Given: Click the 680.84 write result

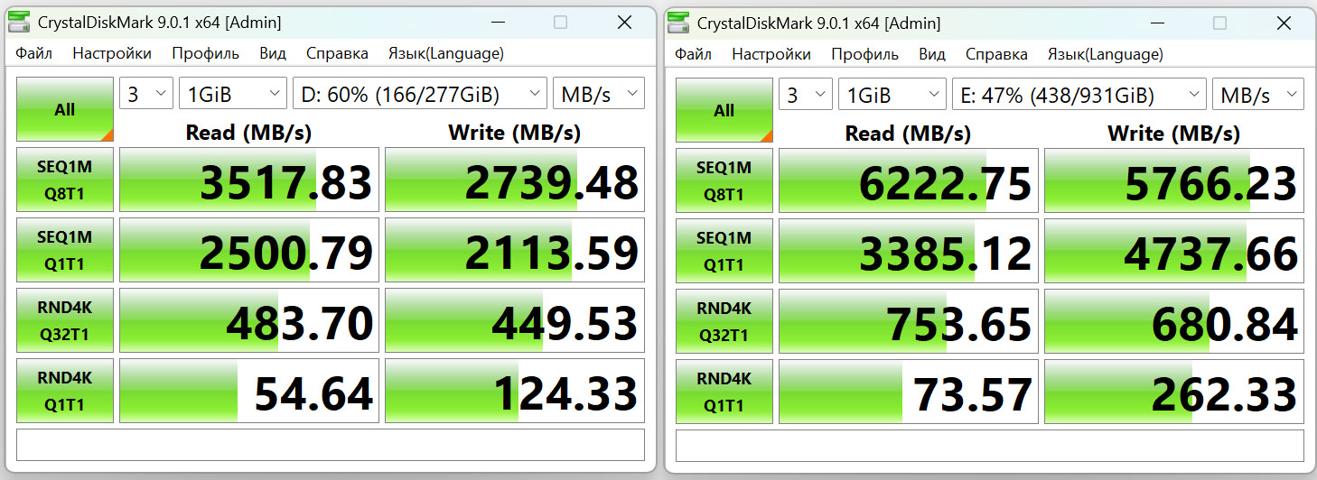Looking at the screenshot, I should click(1174, 321).
